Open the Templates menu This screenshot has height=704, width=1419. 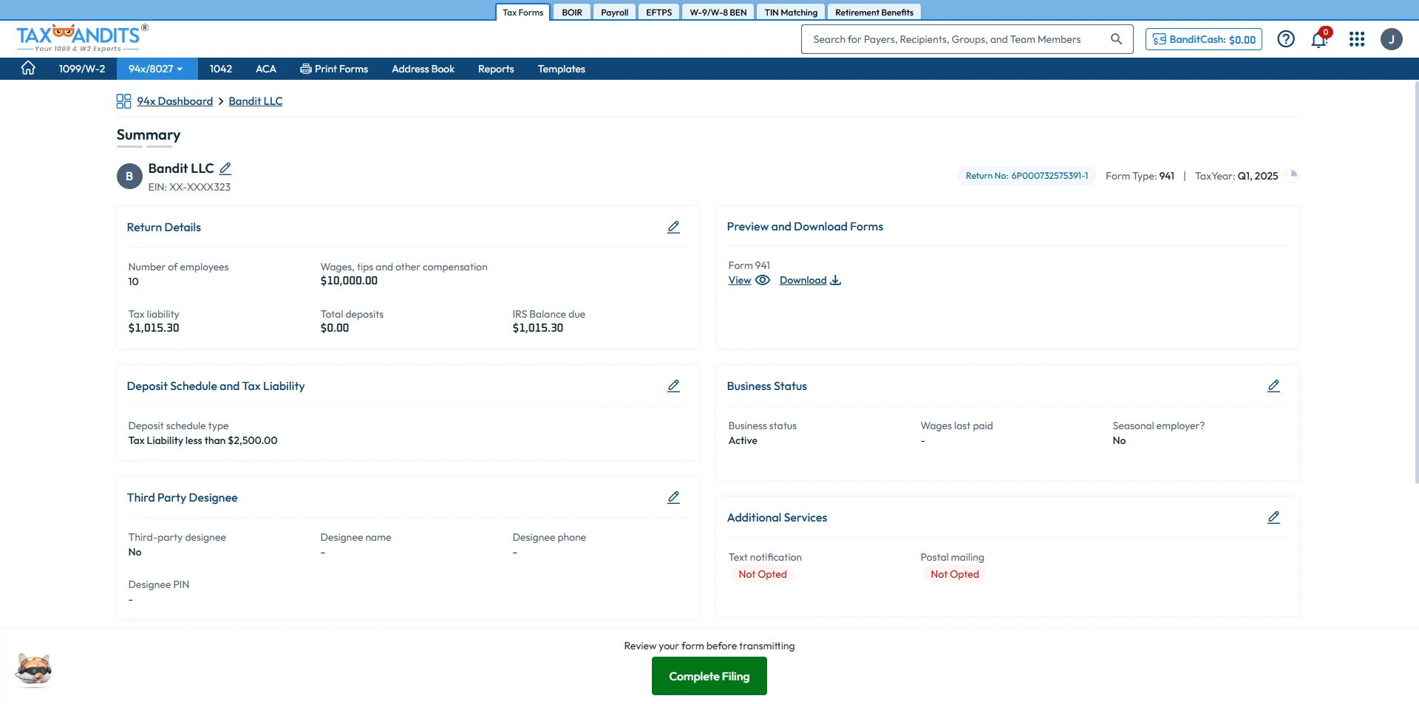[562, 69]
